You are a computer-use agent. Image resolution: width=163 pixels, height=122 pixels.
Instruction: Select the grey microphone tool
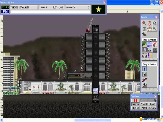coord(155,29)
